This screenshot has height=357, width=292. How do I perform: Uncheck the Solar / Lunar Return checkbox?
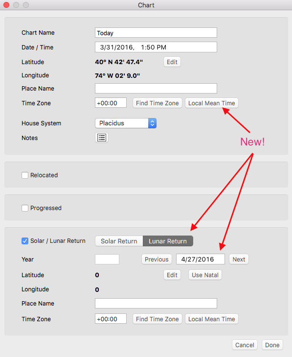[25, 241]
